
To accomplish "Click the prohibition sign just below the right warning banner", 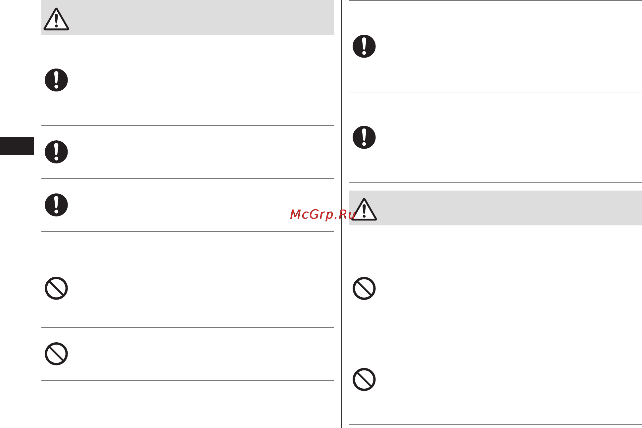I will [x=364, y=289].
